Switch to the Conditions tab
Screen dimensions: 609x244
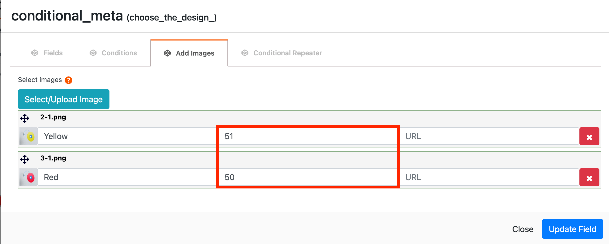point(113,53)
